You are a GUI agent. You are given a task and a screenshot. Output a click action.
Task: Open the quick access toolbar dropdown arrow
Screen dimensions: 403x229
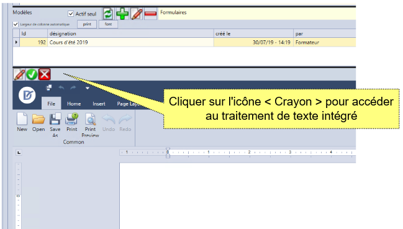[x=88, y=88]
